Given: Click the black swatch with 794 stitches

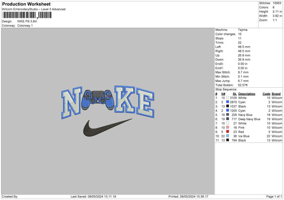Looking at the screenshot, I should 228,140.
